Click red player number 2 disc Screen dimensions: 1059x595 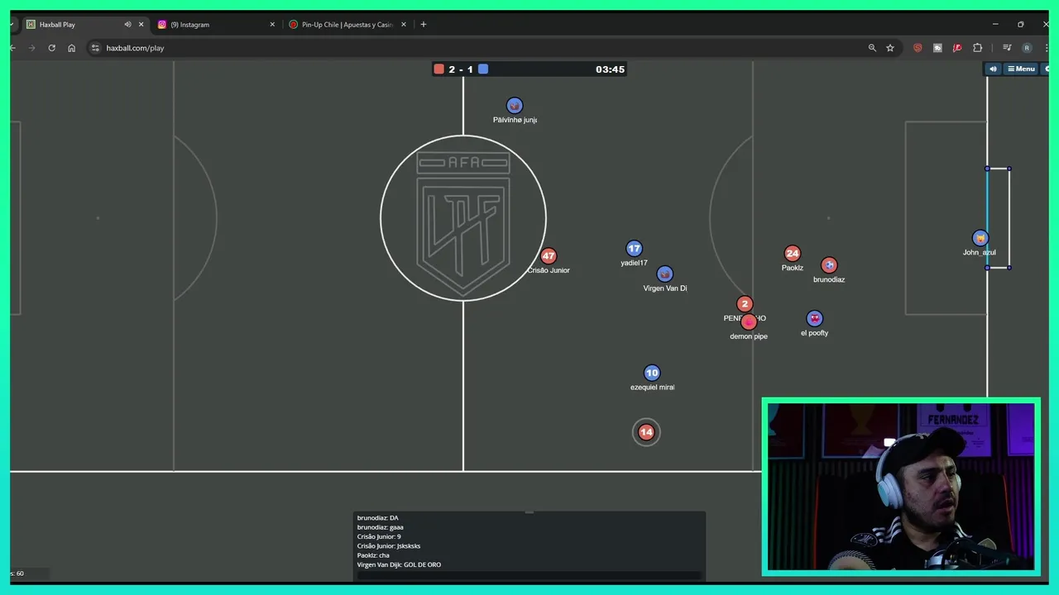(x=745, y=304)
